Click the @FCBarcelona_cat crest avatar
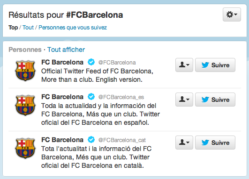This screenshot has height=179, width=249. coord(25,148)
